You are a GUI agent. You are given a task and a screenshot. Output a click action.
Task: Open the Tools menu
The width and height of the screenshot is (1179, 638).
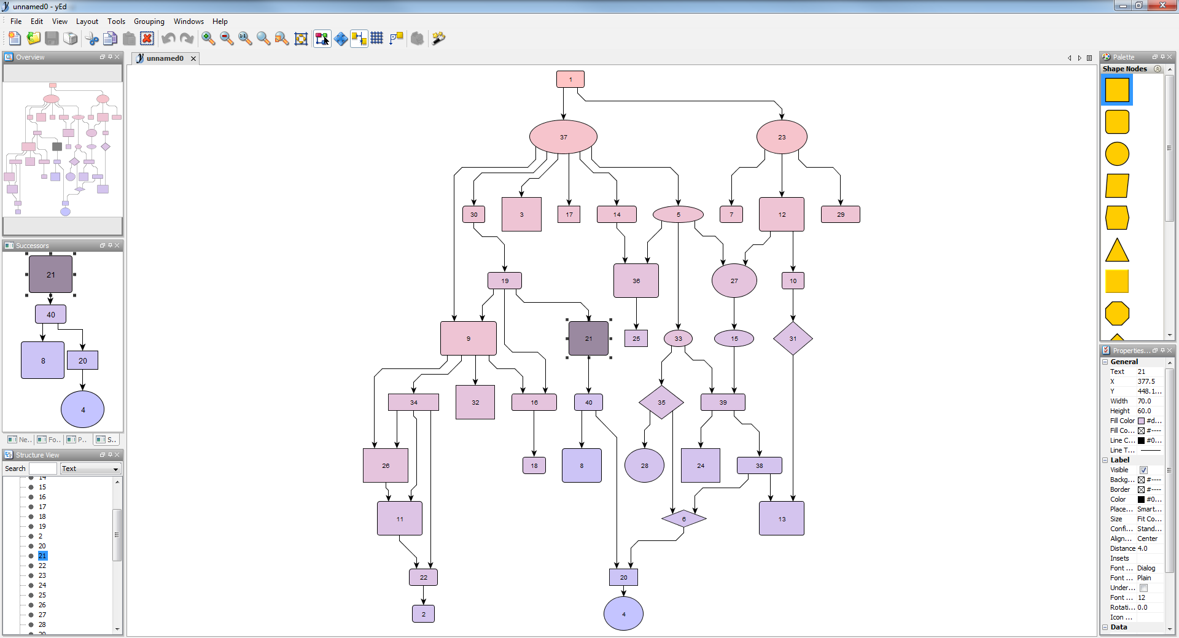(116, 21)
